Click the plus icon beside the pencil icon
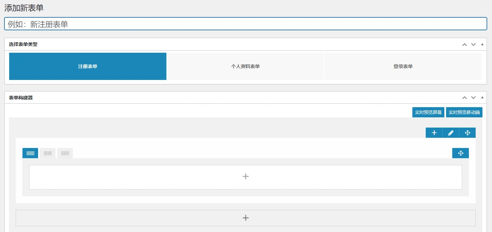Viewport: 492px width, 232px height. [434, 133]
